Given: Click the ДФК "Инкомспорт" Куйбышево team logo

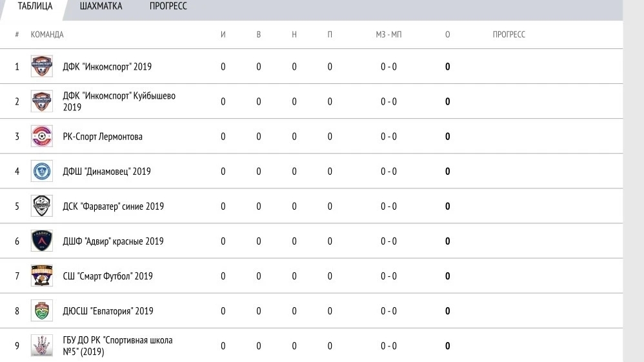Looking at the screenshot, I should coord(42,101).
